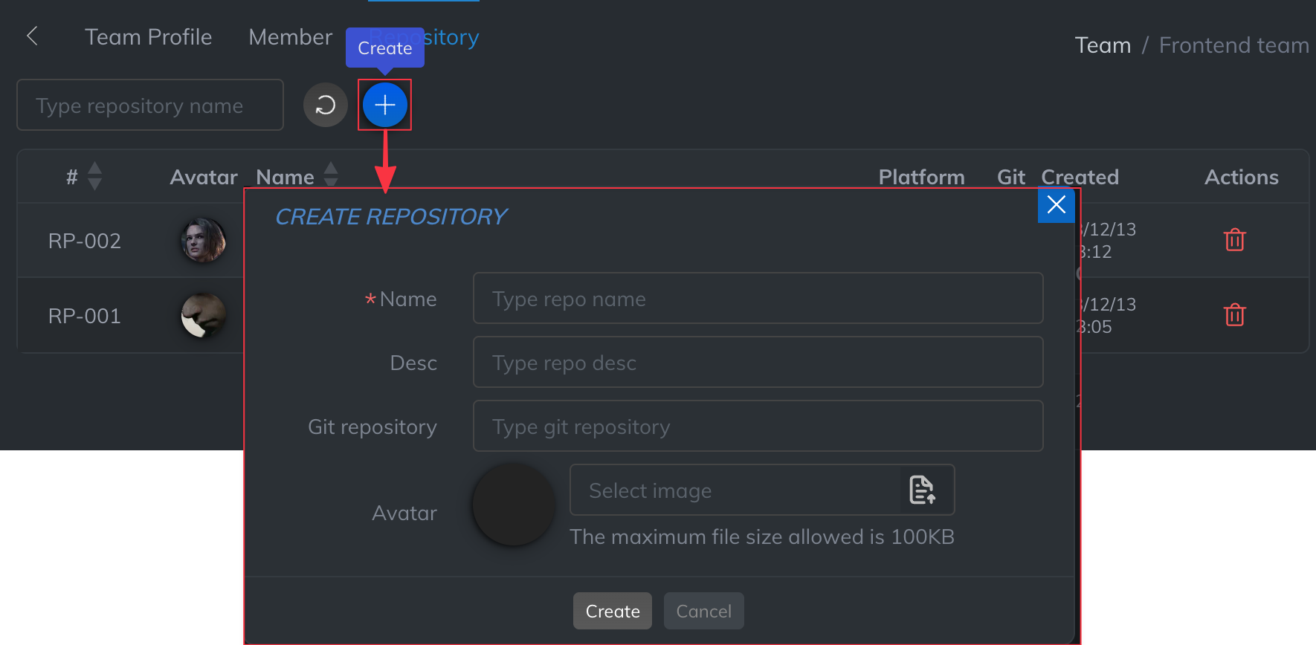Sort table by # column
1316x645 pixels.
(94, 177)
